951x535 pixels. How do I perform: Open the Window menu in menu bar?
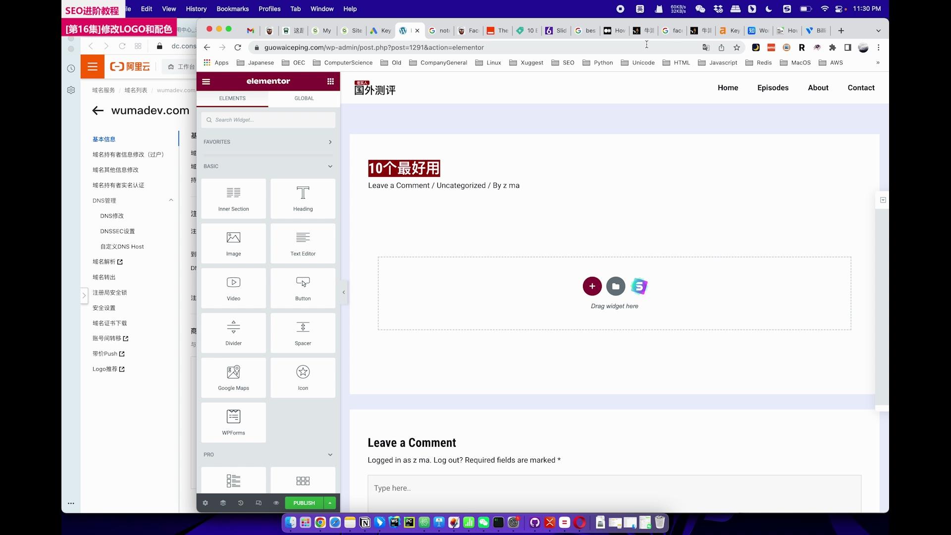[322, 9]
